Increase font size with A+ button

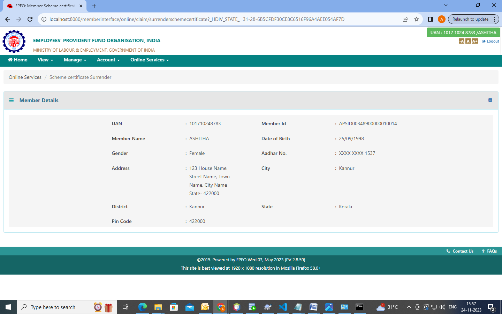click(475, 41)
